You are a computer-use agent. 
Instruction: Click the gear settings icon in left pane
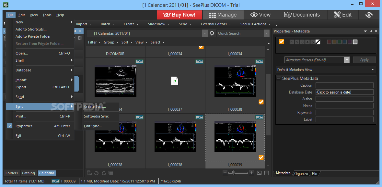80,38
